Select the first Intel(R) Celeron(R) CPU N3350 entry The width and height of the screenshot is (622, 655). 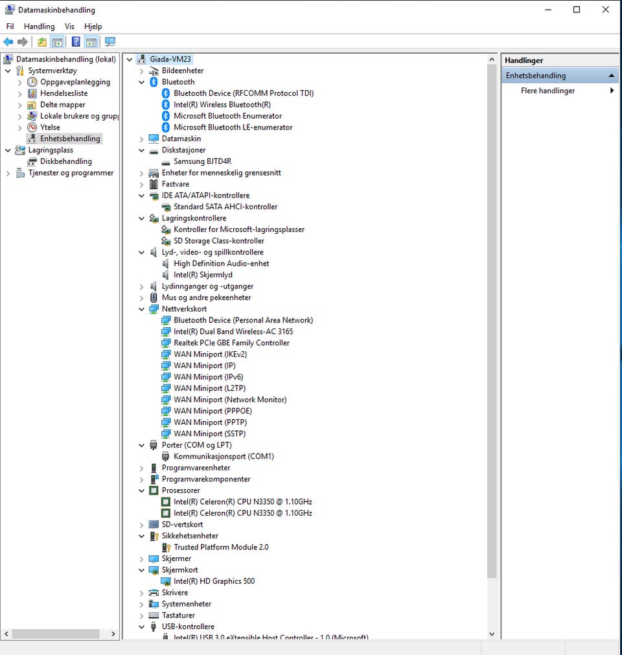(x=243, y=501)
